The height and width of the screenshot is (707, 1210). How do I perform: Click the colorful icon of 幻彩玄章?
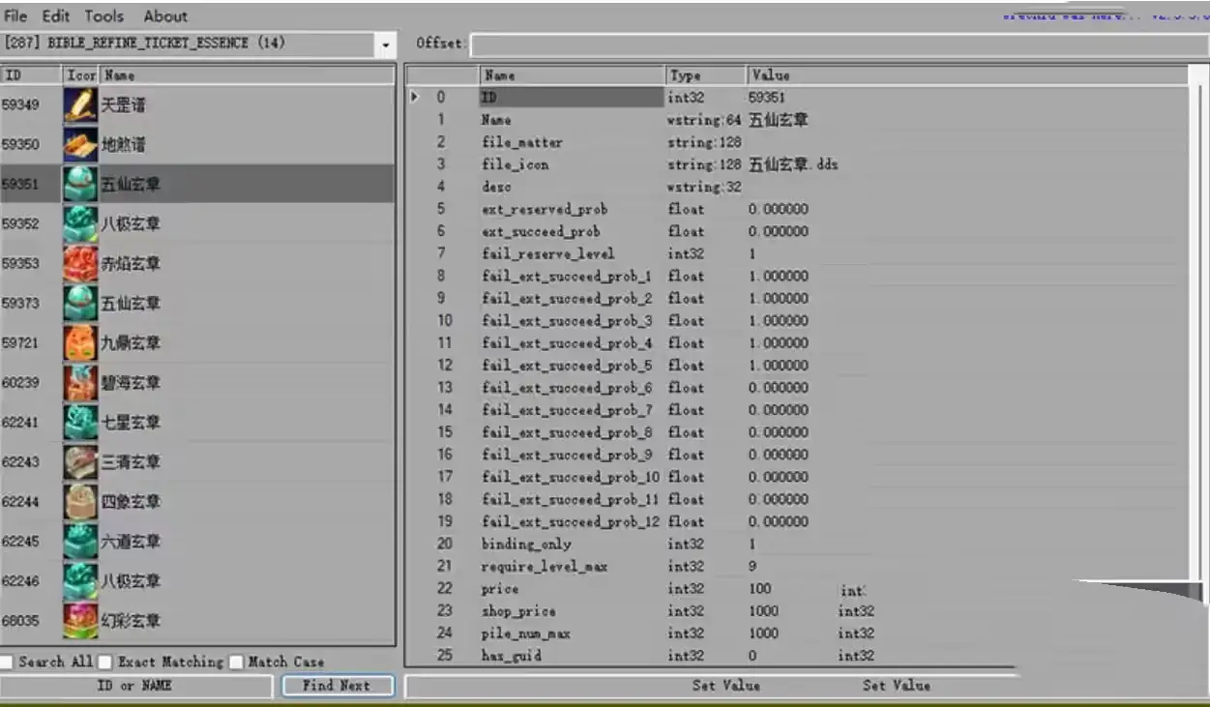pos(80,620)
